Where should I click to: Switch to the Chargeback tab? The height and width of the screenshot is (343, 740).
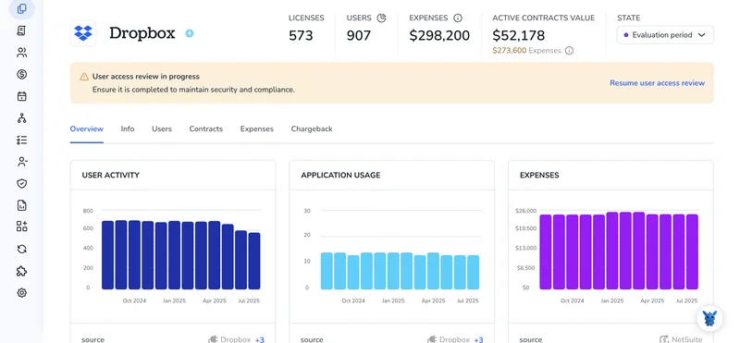tap(312, 129)
